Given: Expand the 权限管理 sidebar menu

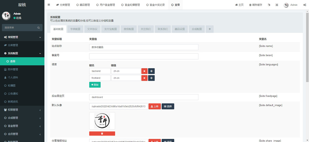Looking at the screenshot, I should coord(22,110).
